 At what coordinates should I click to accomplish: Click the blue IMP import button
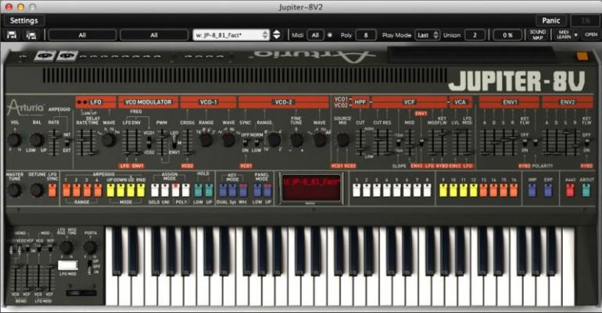point(532,190)
